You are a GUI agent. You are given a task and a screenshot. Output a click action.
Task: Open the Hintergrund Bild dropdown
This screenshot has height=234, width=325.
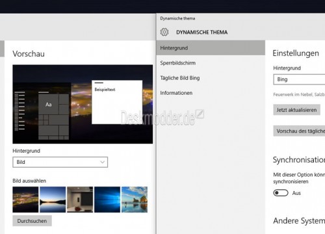[x=60, y=162]
